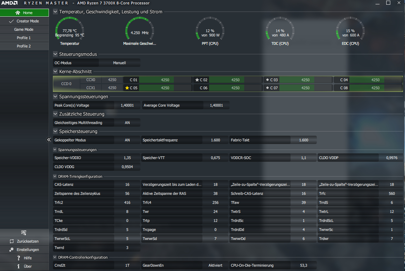Click Tfaw value 39
The width and height of the screenshot is (405, 271).
(303, 202)
